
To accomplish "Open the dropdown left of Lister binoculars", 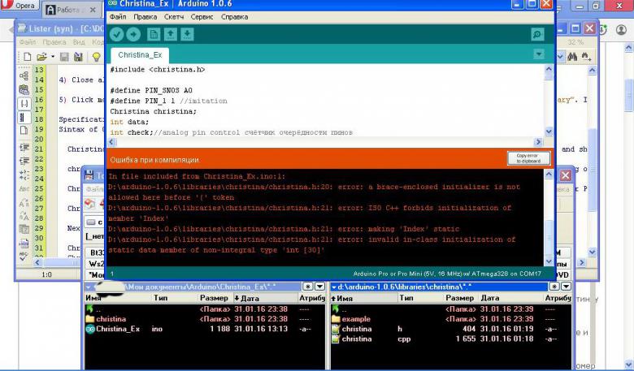I will (560, 57).
